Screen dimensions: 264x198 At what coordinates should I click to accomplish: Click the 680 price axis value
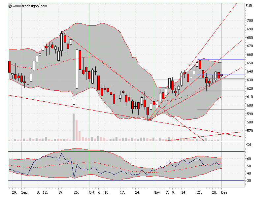[x=250, y=38]
